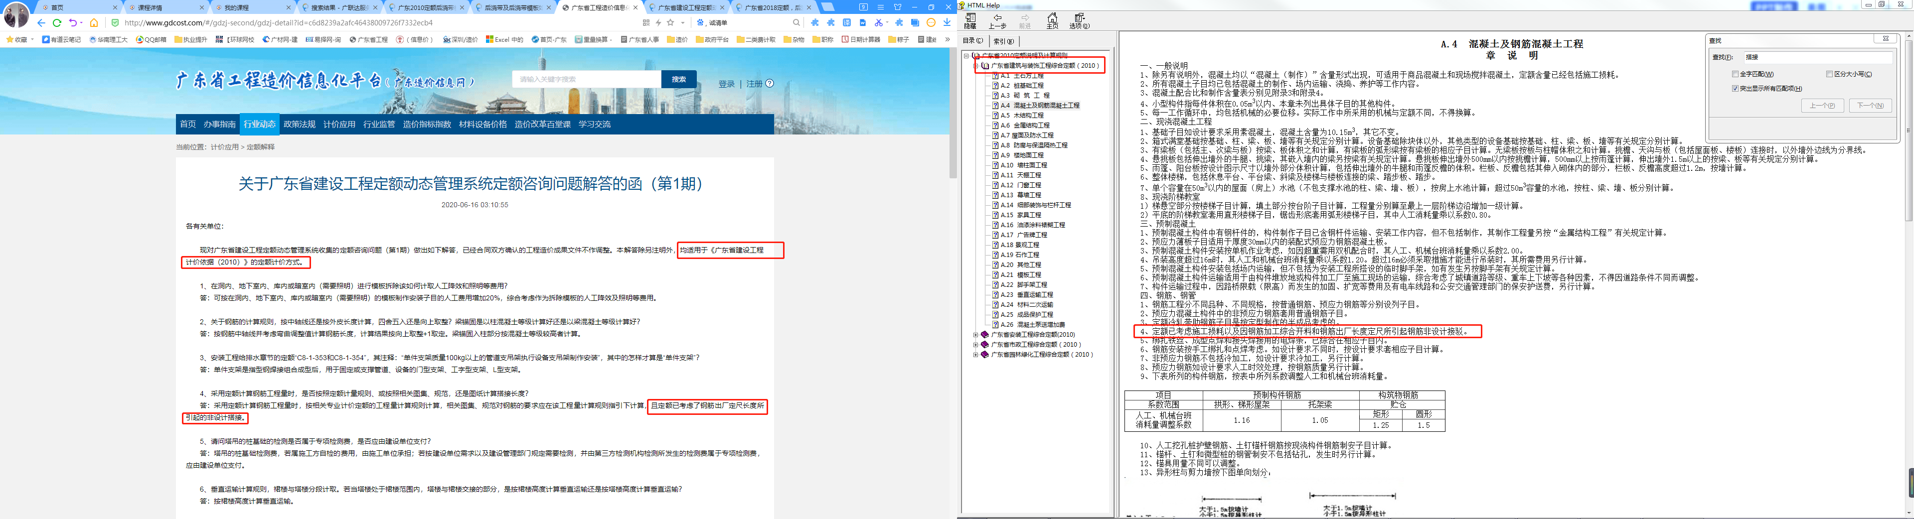
Task: Go back in the browser
Action: [x=41, y=23]
